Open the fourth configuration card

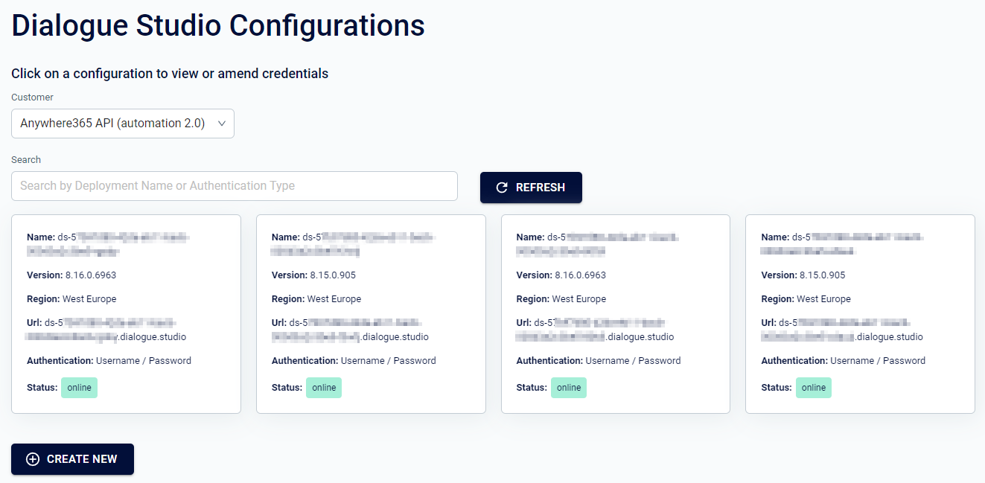pos(860,314)
